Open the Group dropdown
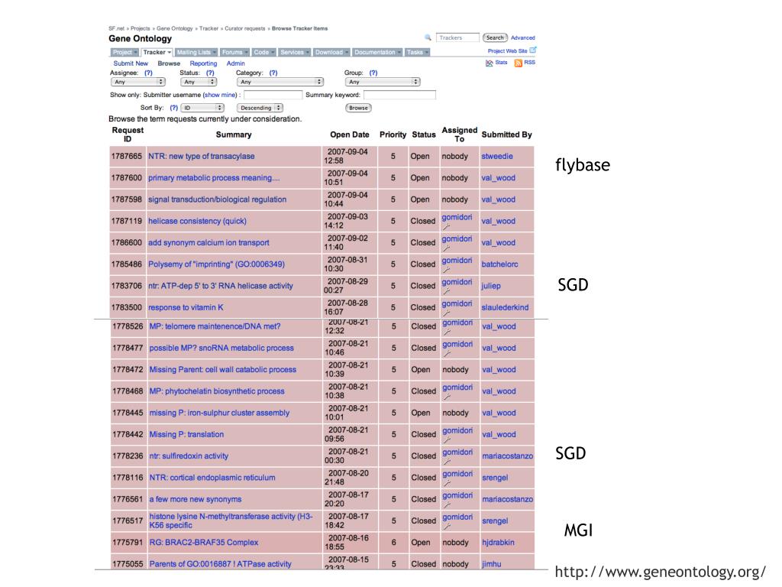Screen dimensions: 782x587 point(383,82)
